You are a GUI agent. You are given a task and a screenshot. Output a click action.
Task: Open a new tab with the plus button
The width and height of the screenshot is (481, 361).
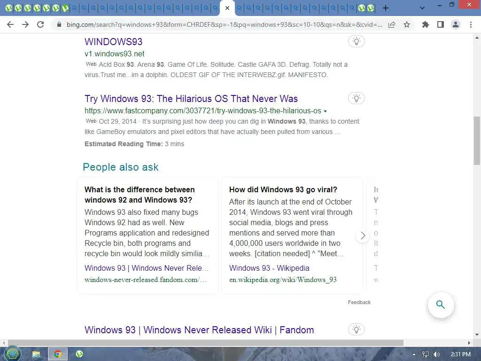[386, 8]
